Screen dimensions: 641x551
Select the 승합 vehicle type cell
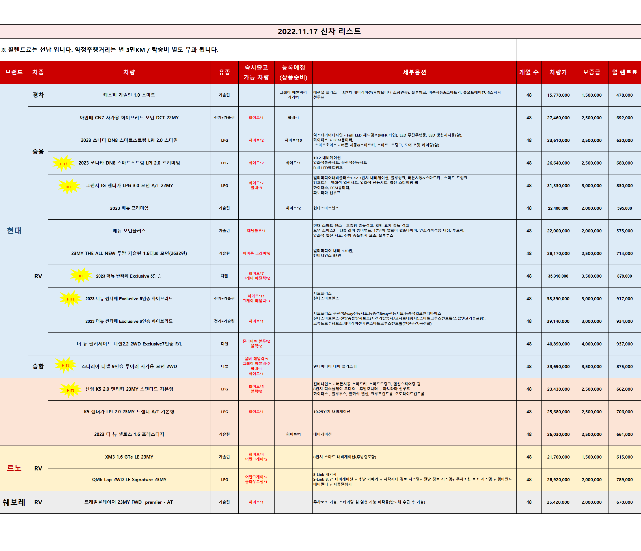tap(38, 366)
